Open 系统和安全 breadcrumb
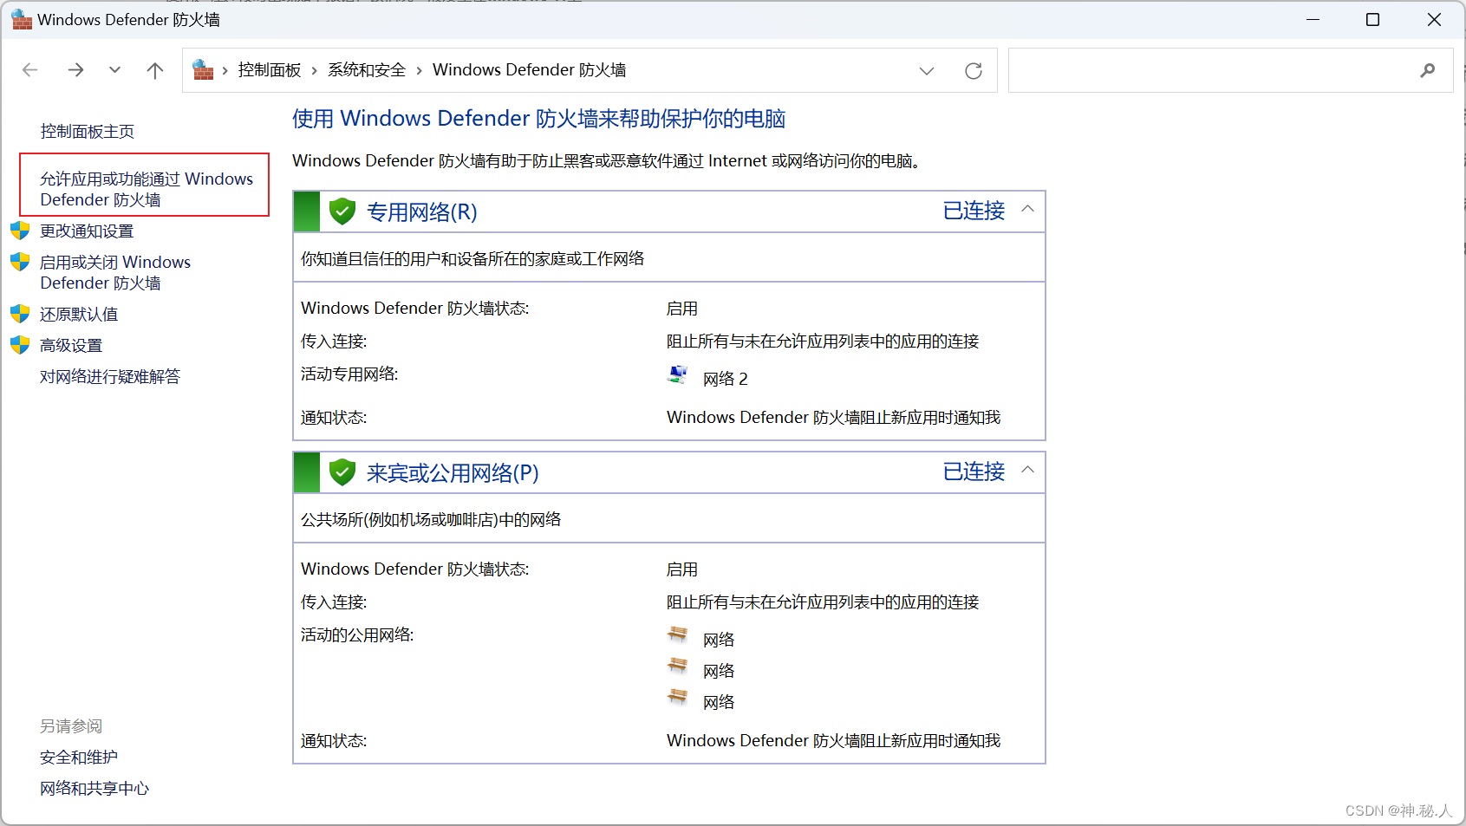This screenshot has height=826, width=1466. 367,70
